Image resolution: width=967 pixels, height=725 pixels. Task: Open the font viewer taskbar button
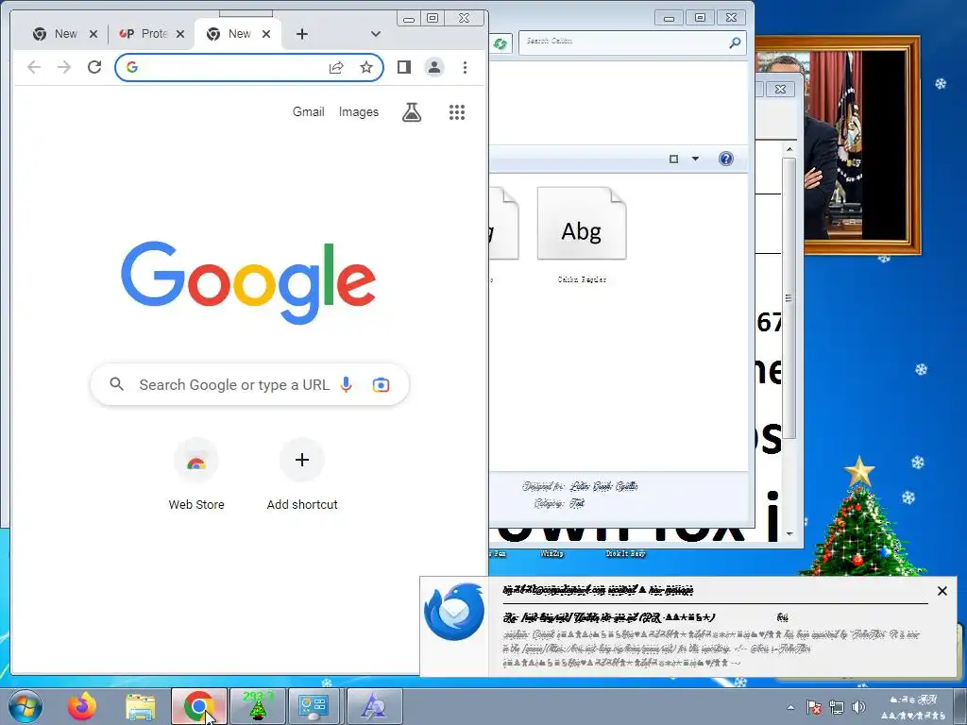point(374,706)
